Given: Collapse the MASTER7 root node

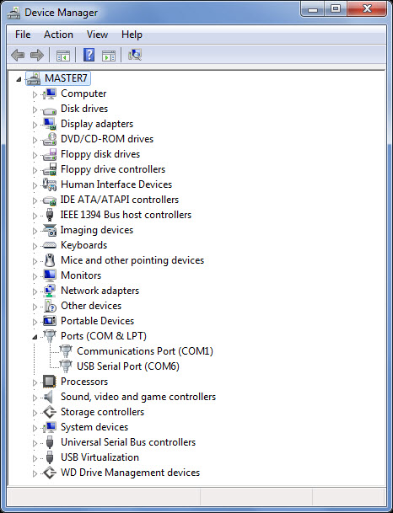Looking at the screenshot, I should [x=19, y=79].
